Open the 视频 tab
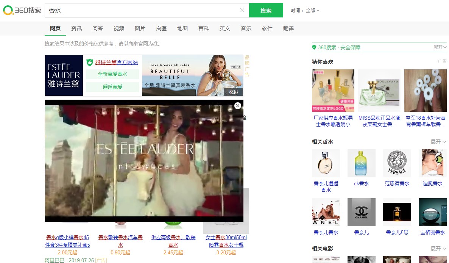 (x=119, y=28)
